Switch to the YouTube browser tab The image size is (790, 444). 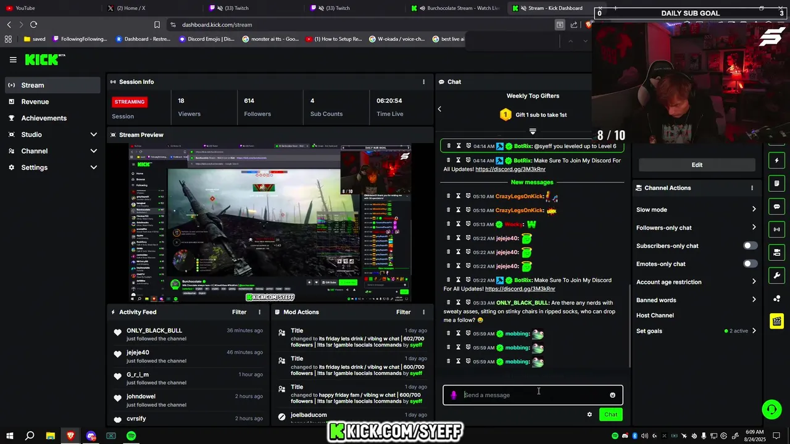(49, 8)
